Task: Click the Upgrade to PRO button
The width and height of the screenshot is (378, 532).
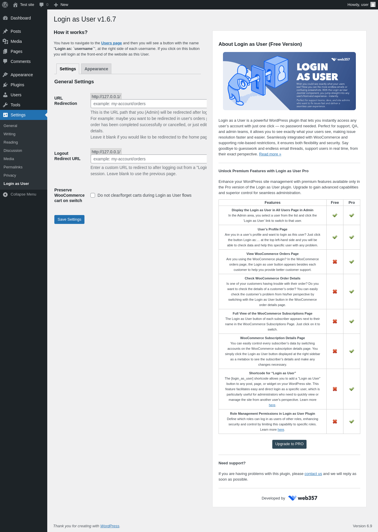Action: (289, 444)
